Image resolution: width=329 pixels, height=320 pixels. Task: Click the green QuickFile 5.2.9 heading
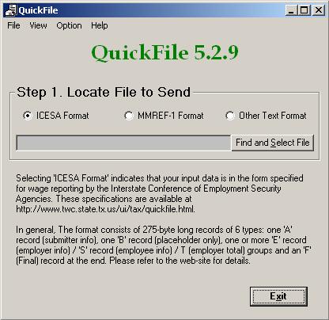[x=164, y=52]
